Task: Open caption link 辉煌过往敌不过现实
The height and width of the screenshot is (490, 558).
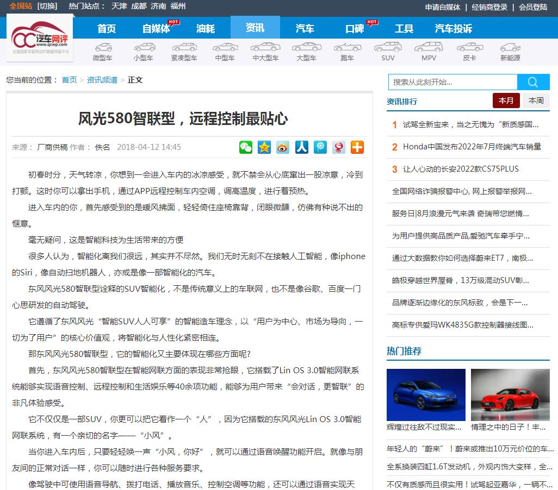Action: coord(424,427)
